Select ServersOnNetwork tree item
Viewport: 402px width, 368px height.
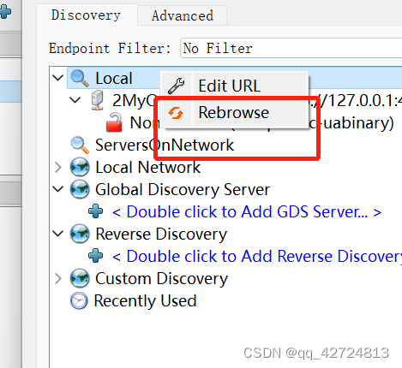[165, 145]
